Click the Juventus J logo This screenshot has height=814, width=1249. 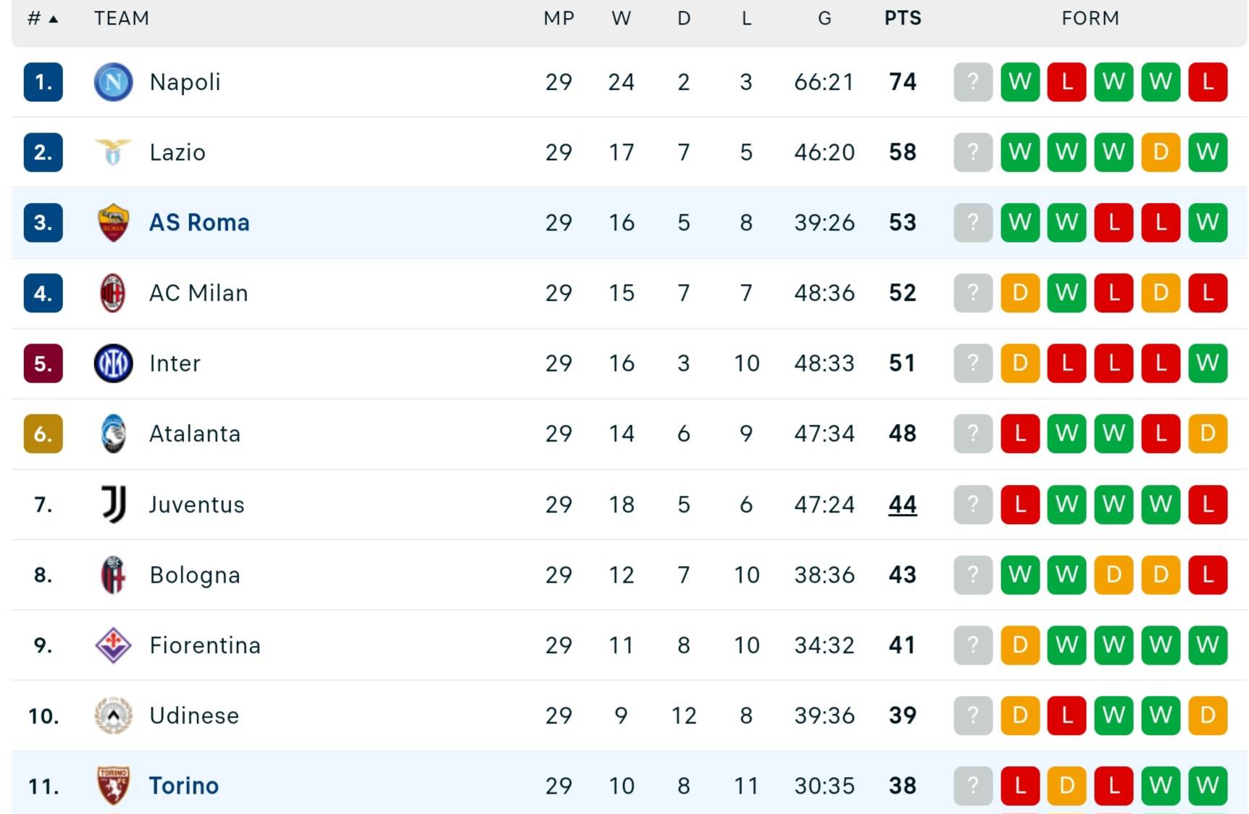click(x=114, y=504)
